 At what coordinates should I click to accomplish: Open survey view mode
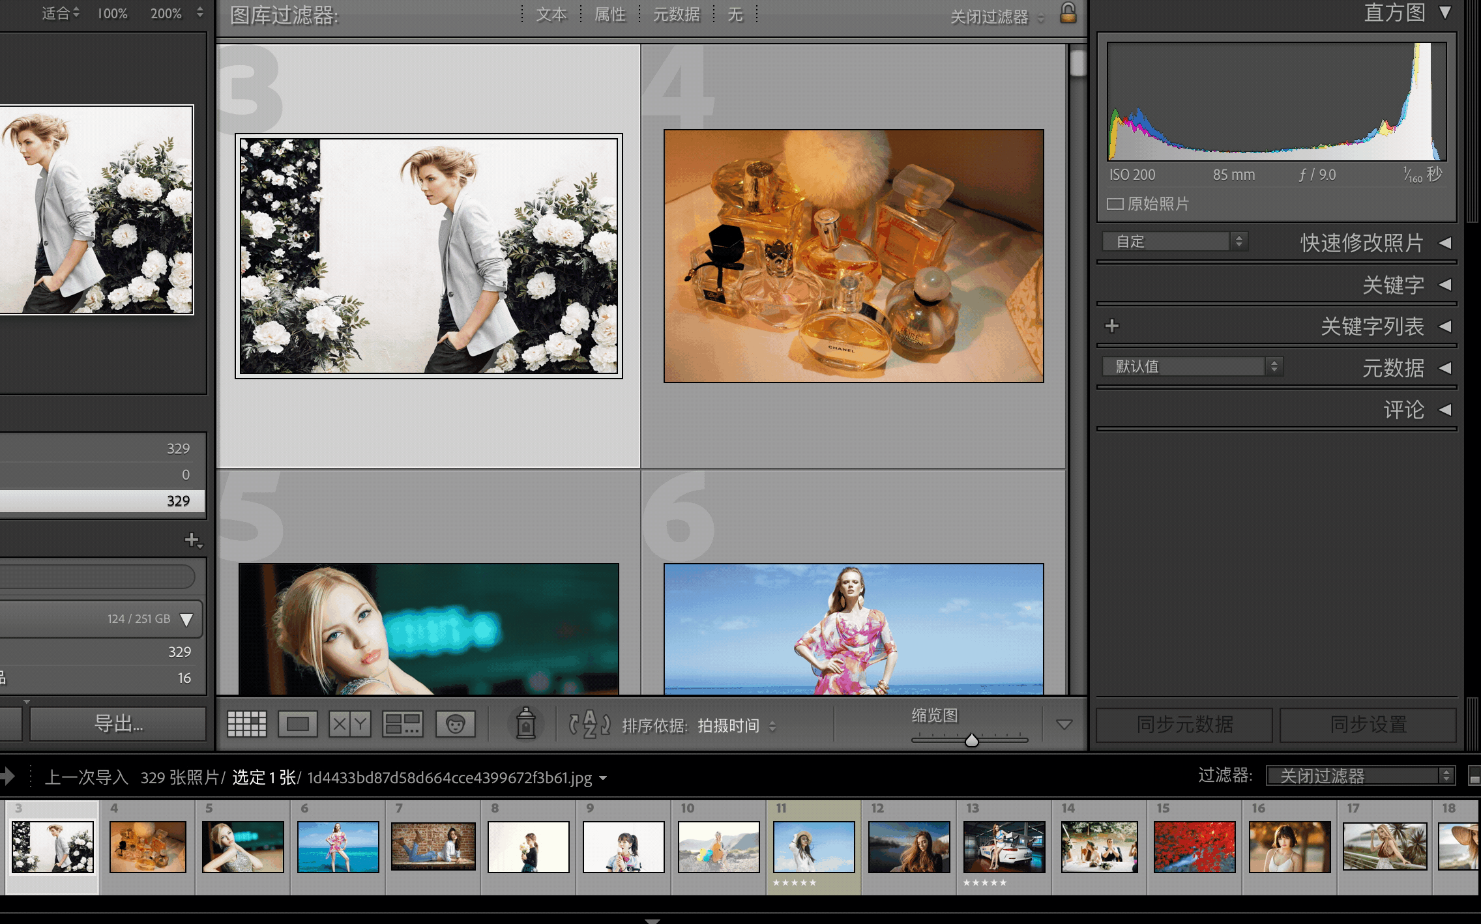402,724
